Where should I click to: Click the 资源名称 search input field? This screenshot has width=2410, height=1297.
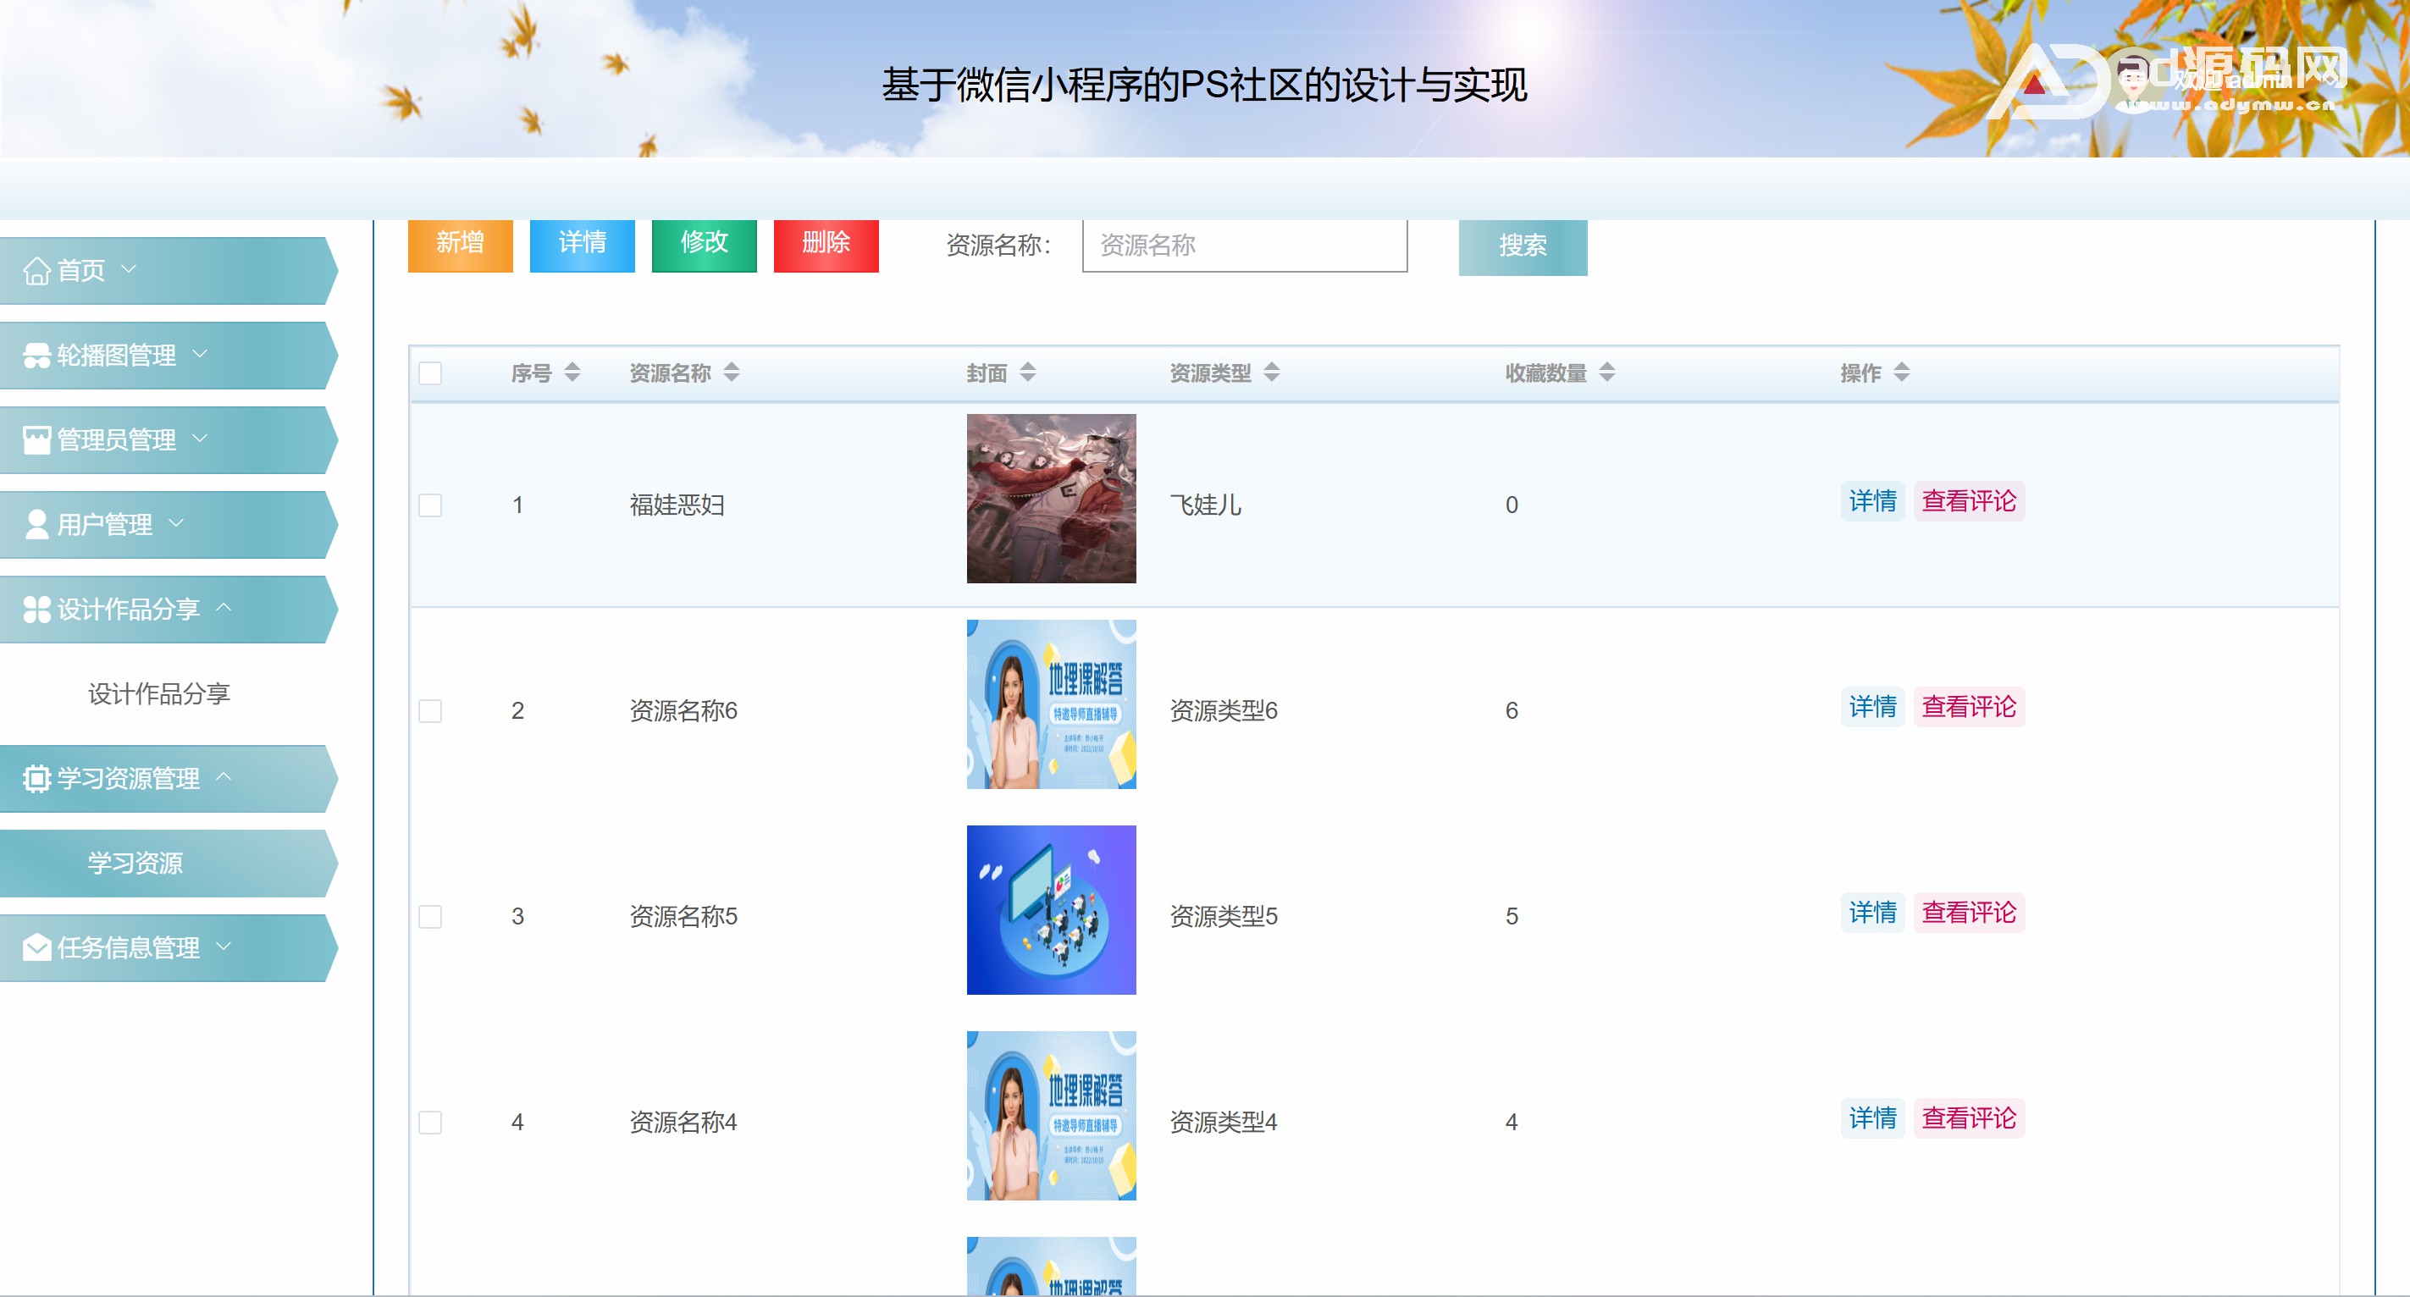(1243, 246)
